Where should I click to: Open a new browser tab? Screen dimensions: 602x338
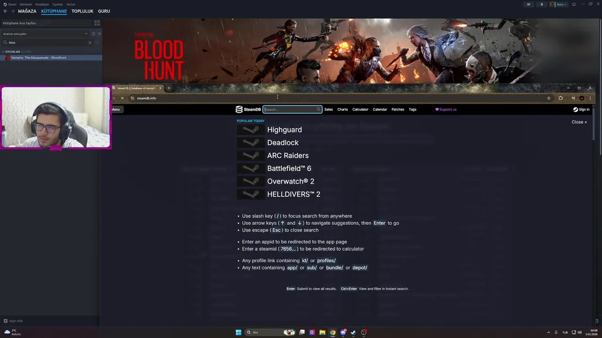tap(169, 88)
